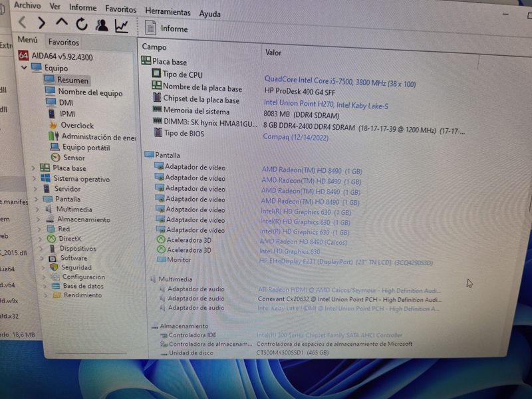Image resolution: width=532 pixels, height=399 pixels.
Task: Open the Ayuda menu
Action: [209, 14]
